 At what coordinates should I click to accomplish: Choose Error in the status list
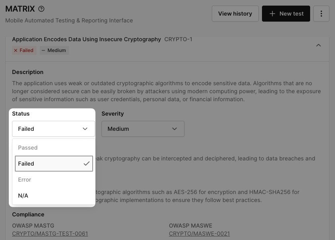point(54,180)
